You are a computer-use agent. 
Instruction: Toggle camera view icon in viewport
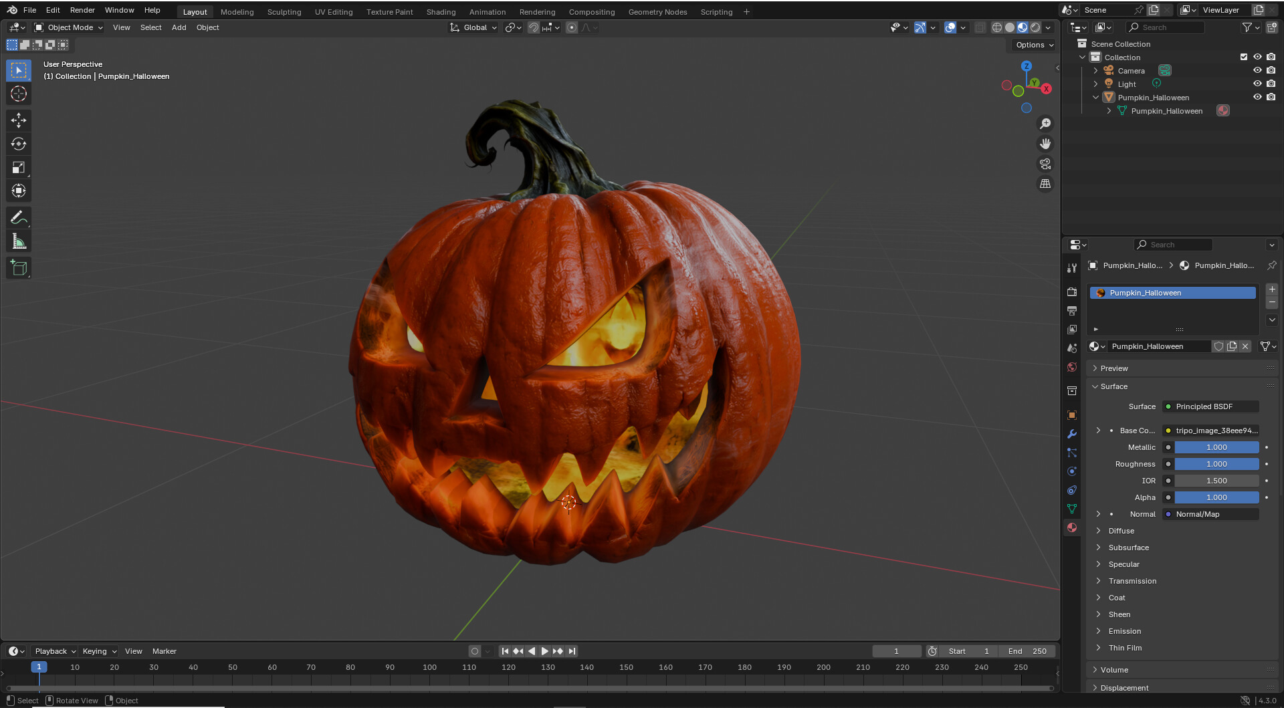pyautogui.click(x=1045, y=164)
